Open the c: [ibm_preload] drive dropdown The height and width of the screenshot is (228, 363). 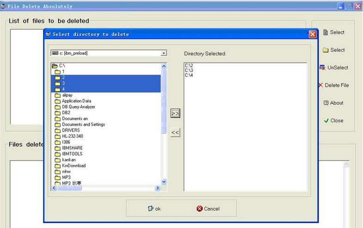tap(164, 53)
